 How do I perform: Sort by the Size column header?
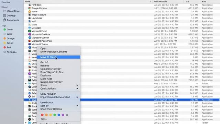tap(192, 1)
